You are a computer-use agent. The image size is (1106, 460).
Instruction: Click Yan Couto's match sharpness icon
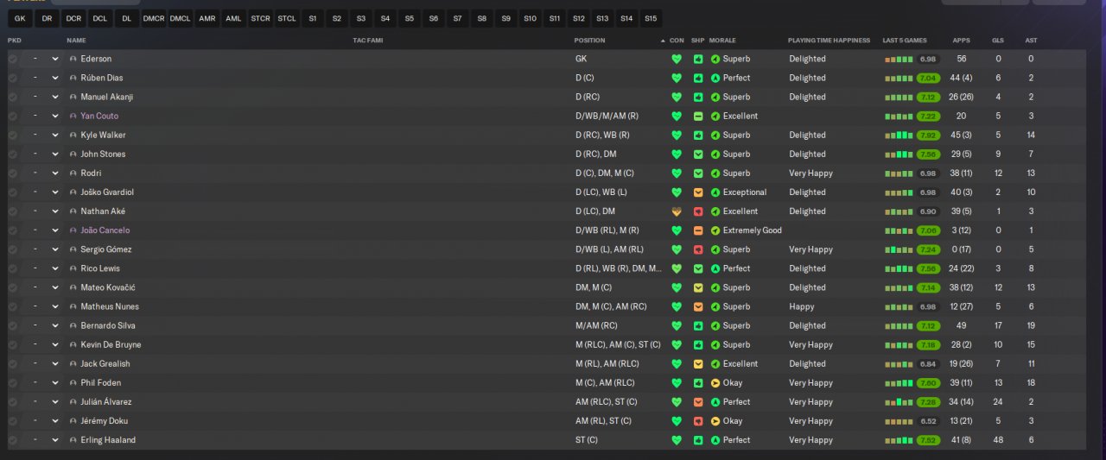pyautogui.click(x=698, y=116)
